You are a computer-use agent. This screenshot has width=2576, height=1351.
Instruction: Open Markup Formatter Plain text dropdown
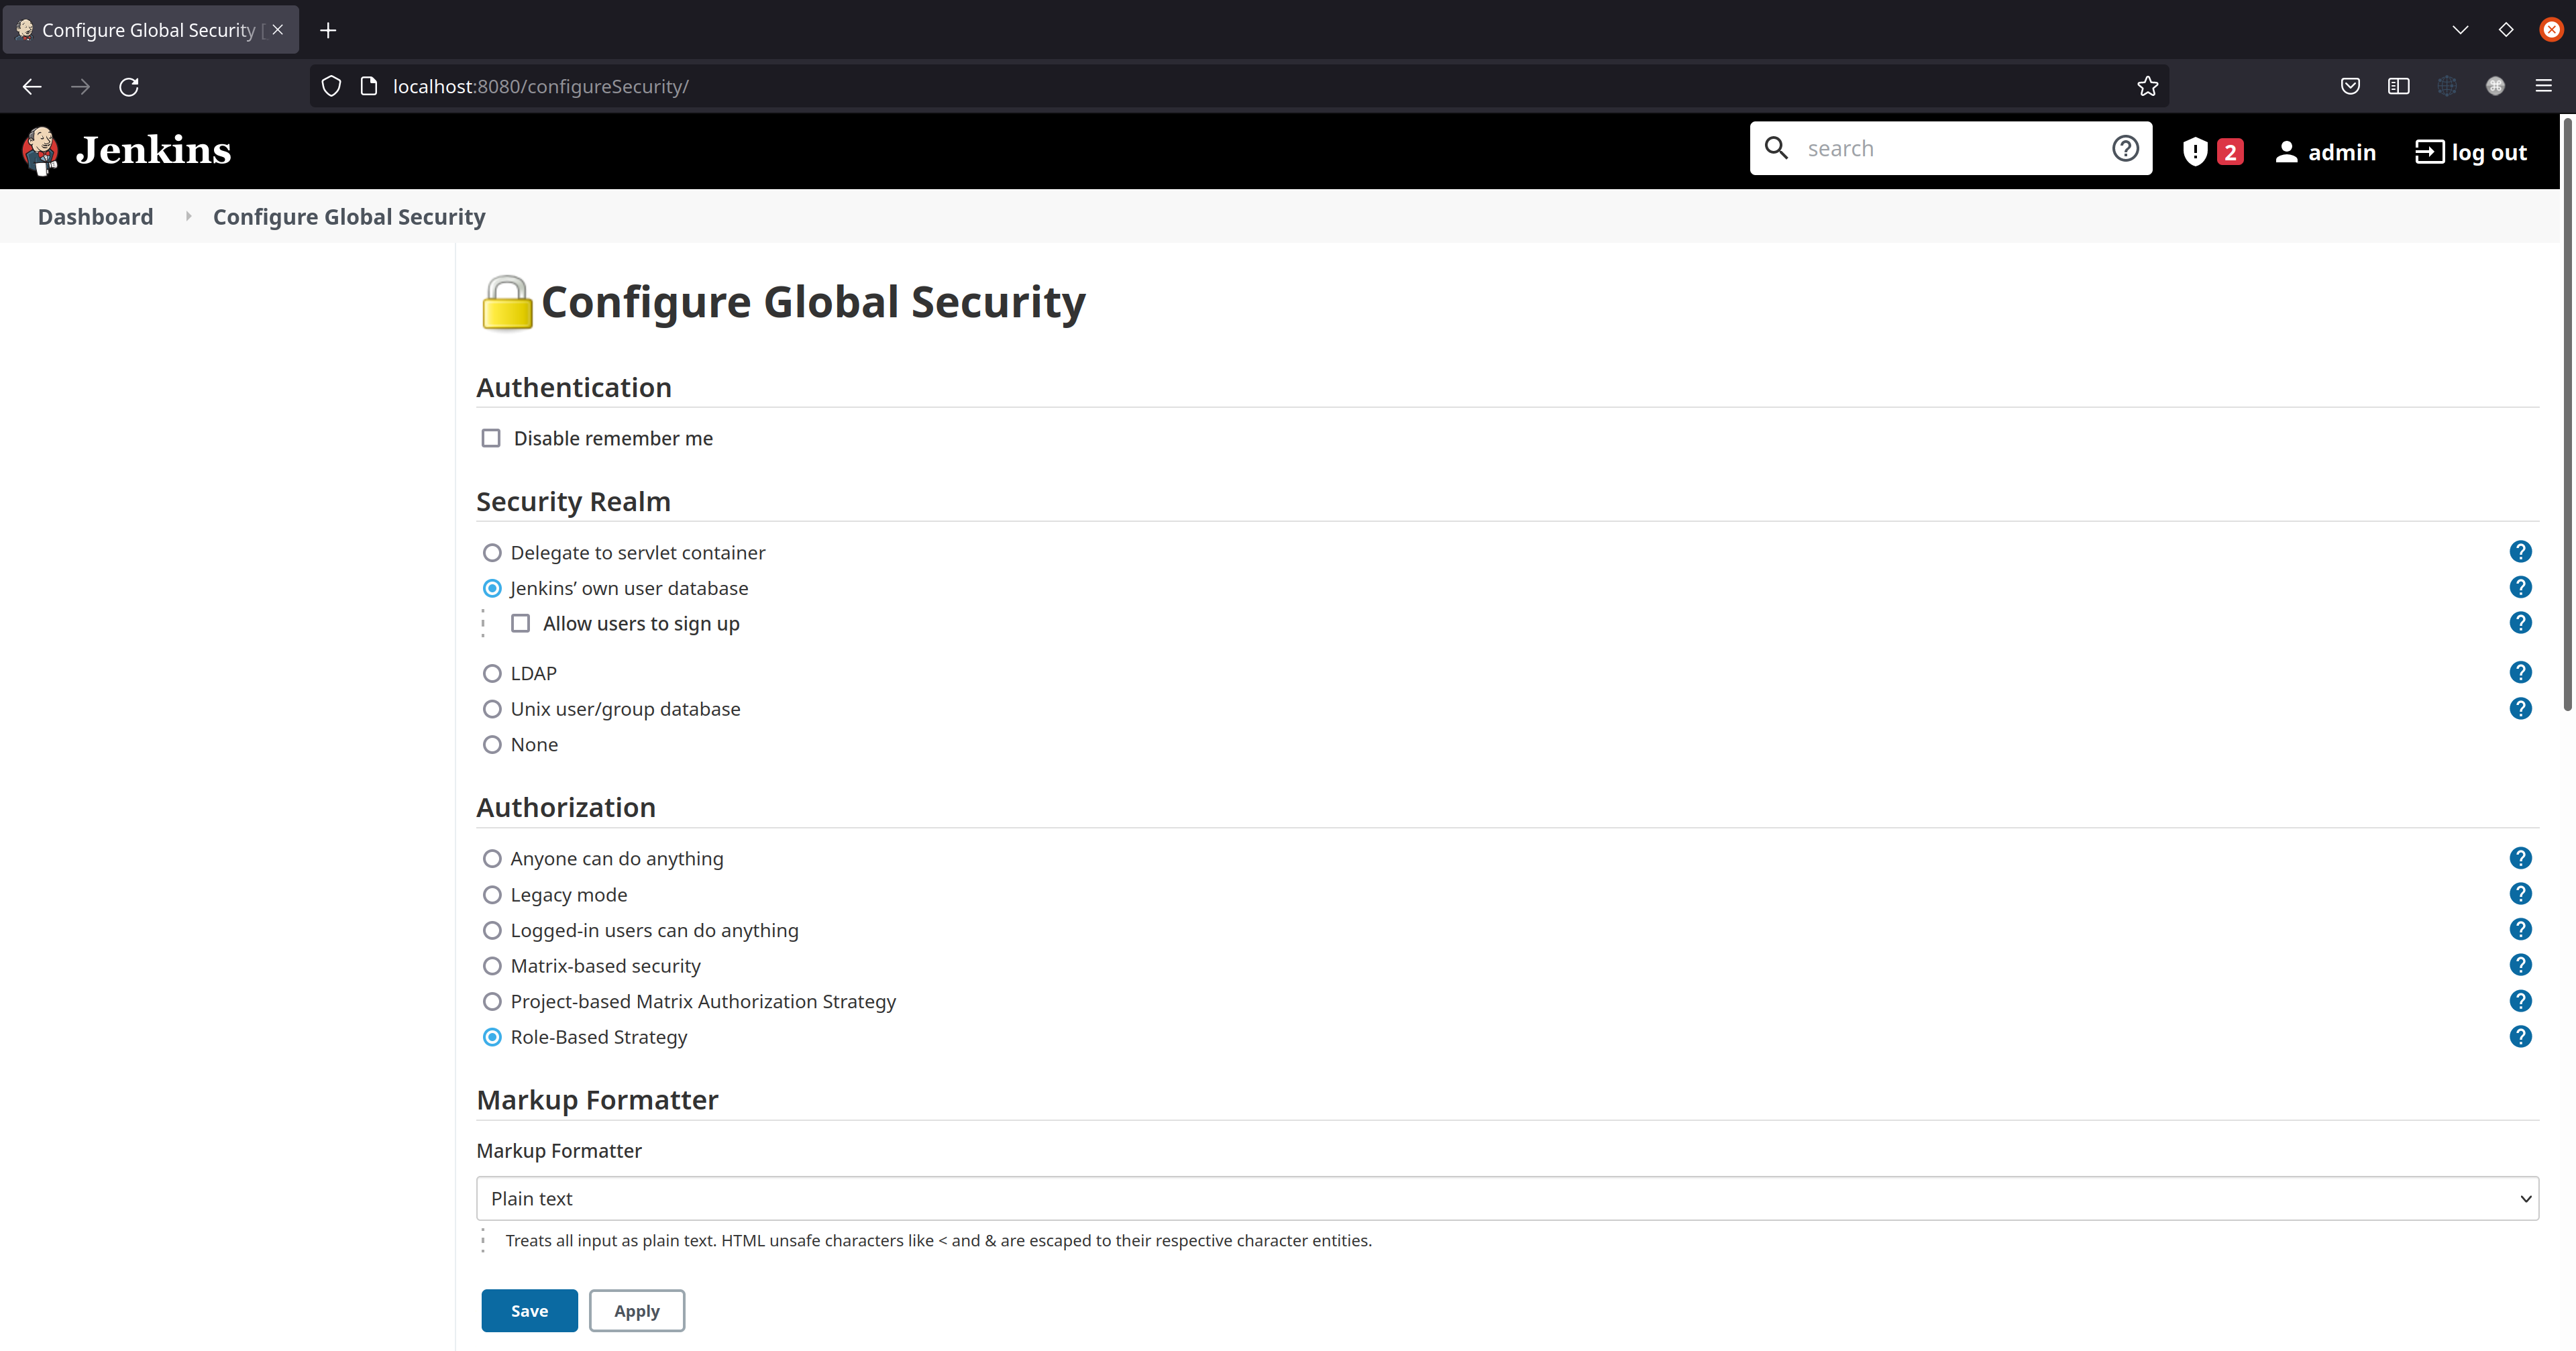point(1507,1198)
